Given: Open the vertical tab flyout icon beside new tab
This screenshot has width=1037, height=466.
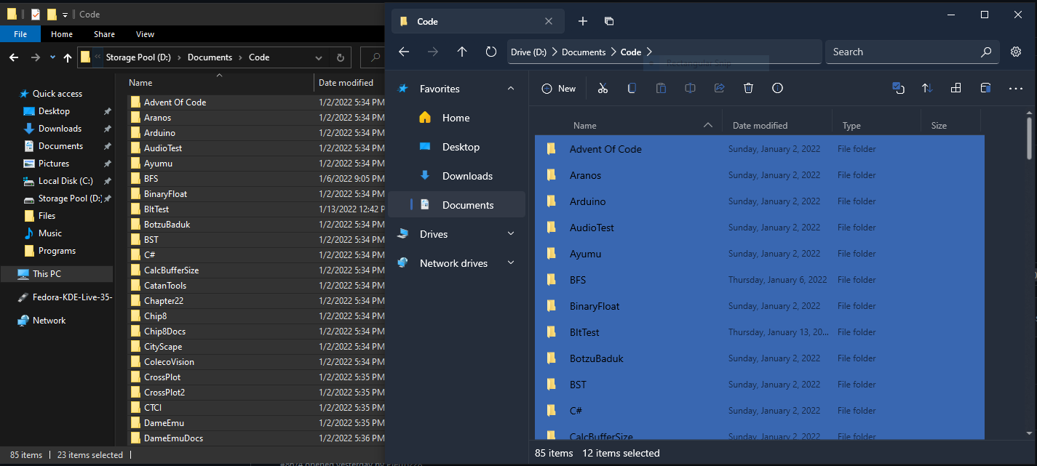Looking at the screenshot, I should click(610, 21).
